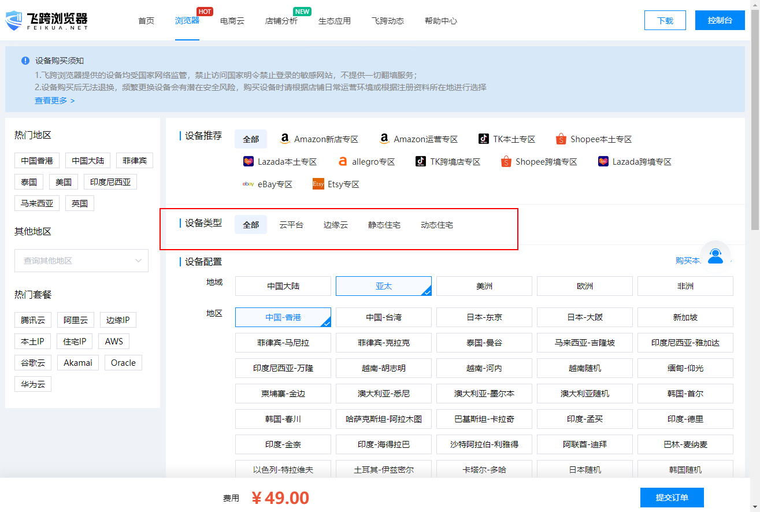
Task: Choose 亚太 region option
Action: (x=384, y=286)
